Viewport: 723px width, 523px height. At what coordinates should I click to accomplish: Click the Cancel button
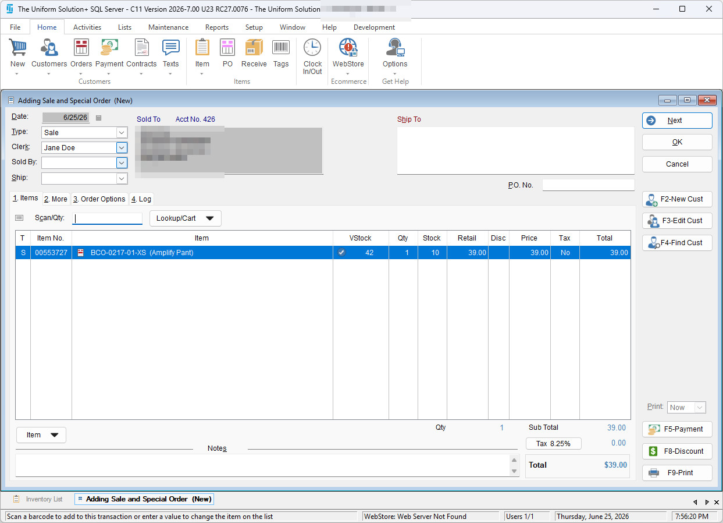[x=677, y=164]
